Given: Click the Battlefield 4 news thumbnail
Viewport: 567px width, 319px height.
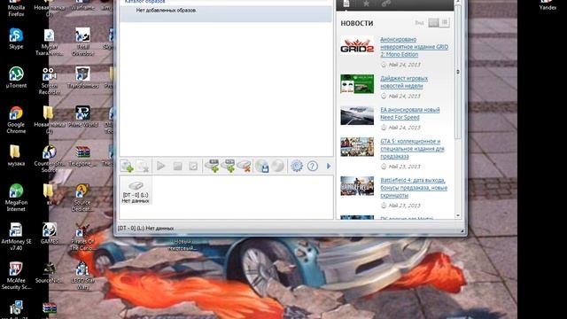Looking at the screenshot, I should coord(357,186).
